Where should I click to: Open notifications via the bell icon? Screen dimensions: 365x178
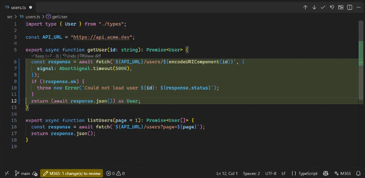[358, 173]
